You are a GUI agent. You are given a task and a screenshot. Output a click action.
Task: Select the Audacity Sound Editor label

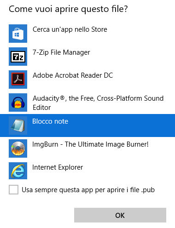pos(98,103)
